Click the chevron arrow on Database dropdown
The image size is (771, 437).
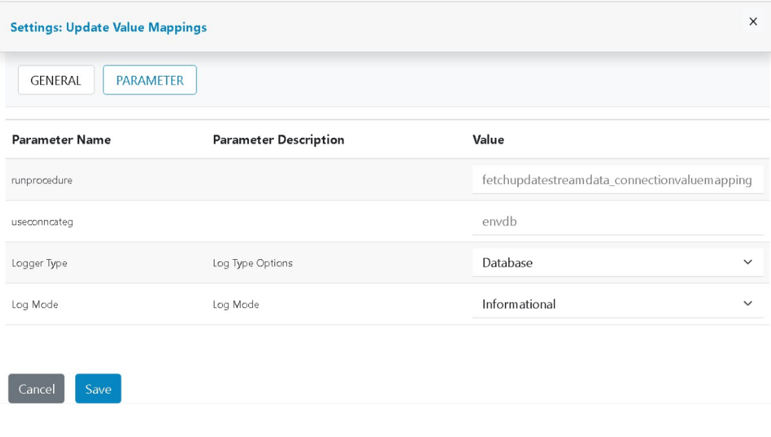748,263
